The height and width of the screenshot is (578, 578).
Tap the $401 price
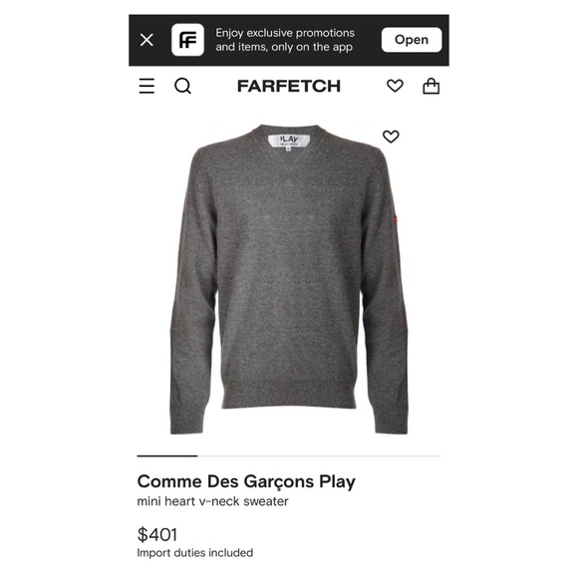157,534
